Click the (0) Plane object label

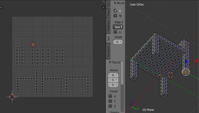(148, 110)
